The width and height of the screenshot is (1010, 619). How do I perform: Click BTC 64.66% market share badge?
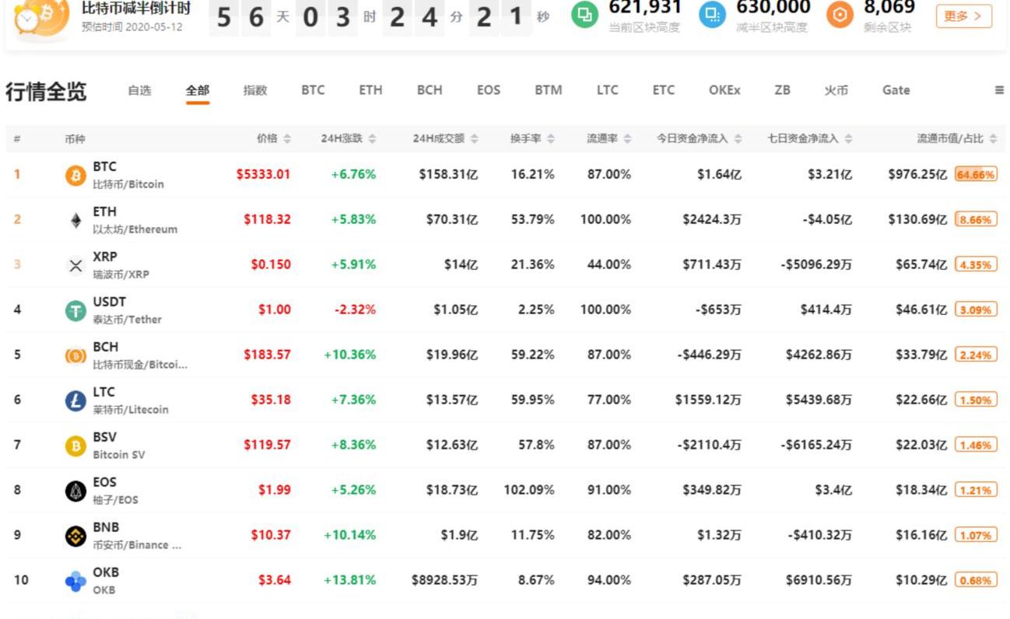coord(976,175)
